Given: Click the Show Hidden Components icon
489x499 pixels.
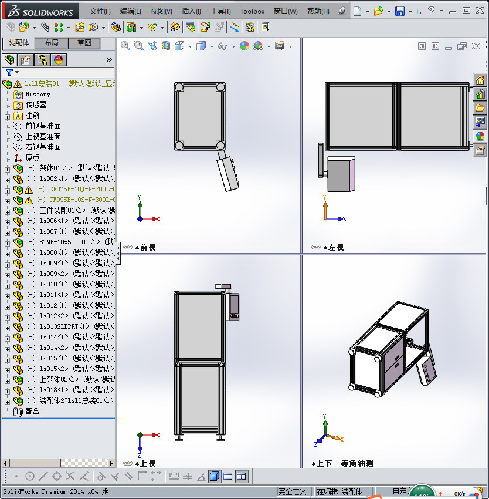Looking at the screenshot, I should (116, 28).
